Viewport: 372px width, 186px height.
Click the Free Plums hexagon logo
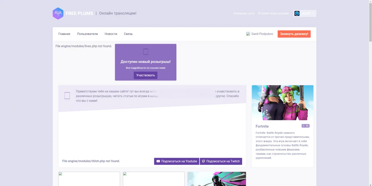pos(58,13)
